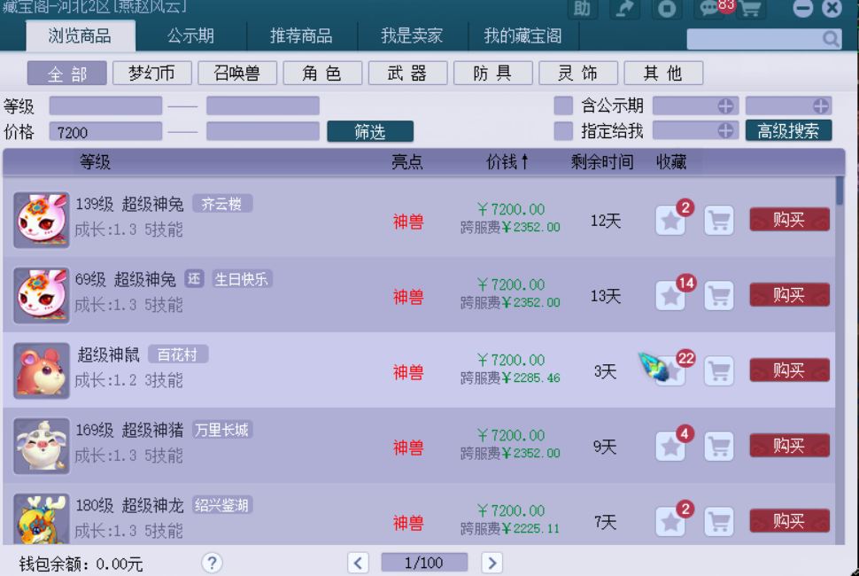The image size is (859, 576).
Task: Favorite the 69级 超级神兔 listing
Action: click(x=670, y=296)
